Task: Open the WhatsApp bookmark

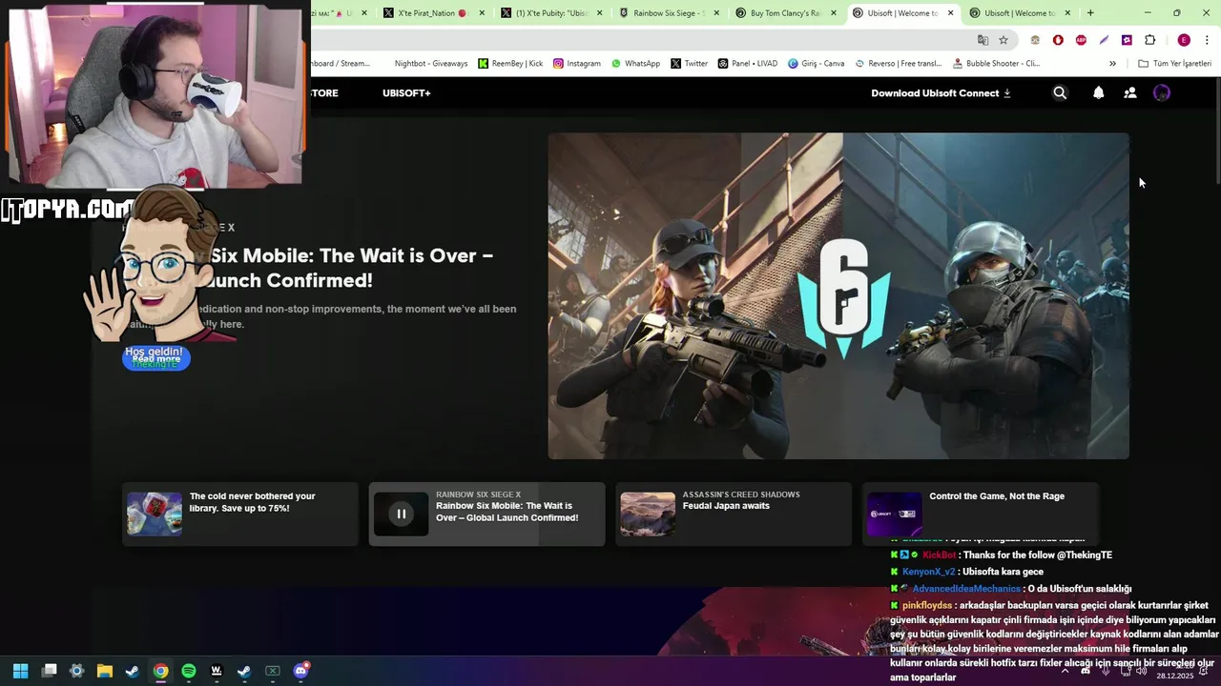Action: 635,64
